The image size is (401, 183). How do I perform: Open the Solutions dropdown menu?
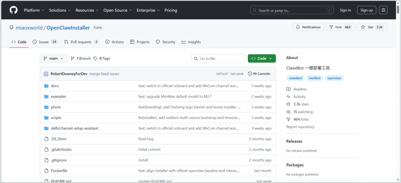60,10
